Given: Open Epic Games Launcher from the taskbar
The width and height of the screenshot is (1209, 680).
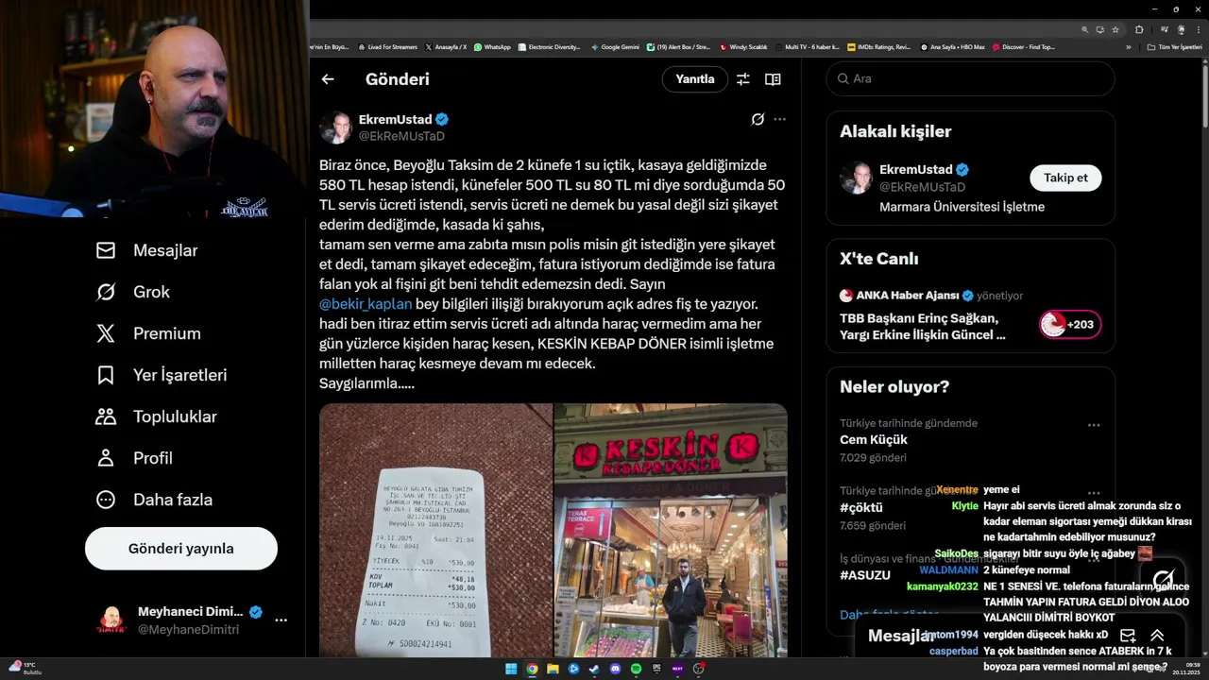Looking at the screenshot, I should point(656,669).
